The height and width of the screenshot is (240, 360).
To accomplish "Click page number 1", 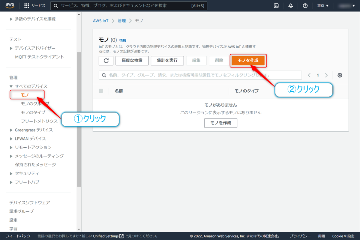I will pos(318,75).
